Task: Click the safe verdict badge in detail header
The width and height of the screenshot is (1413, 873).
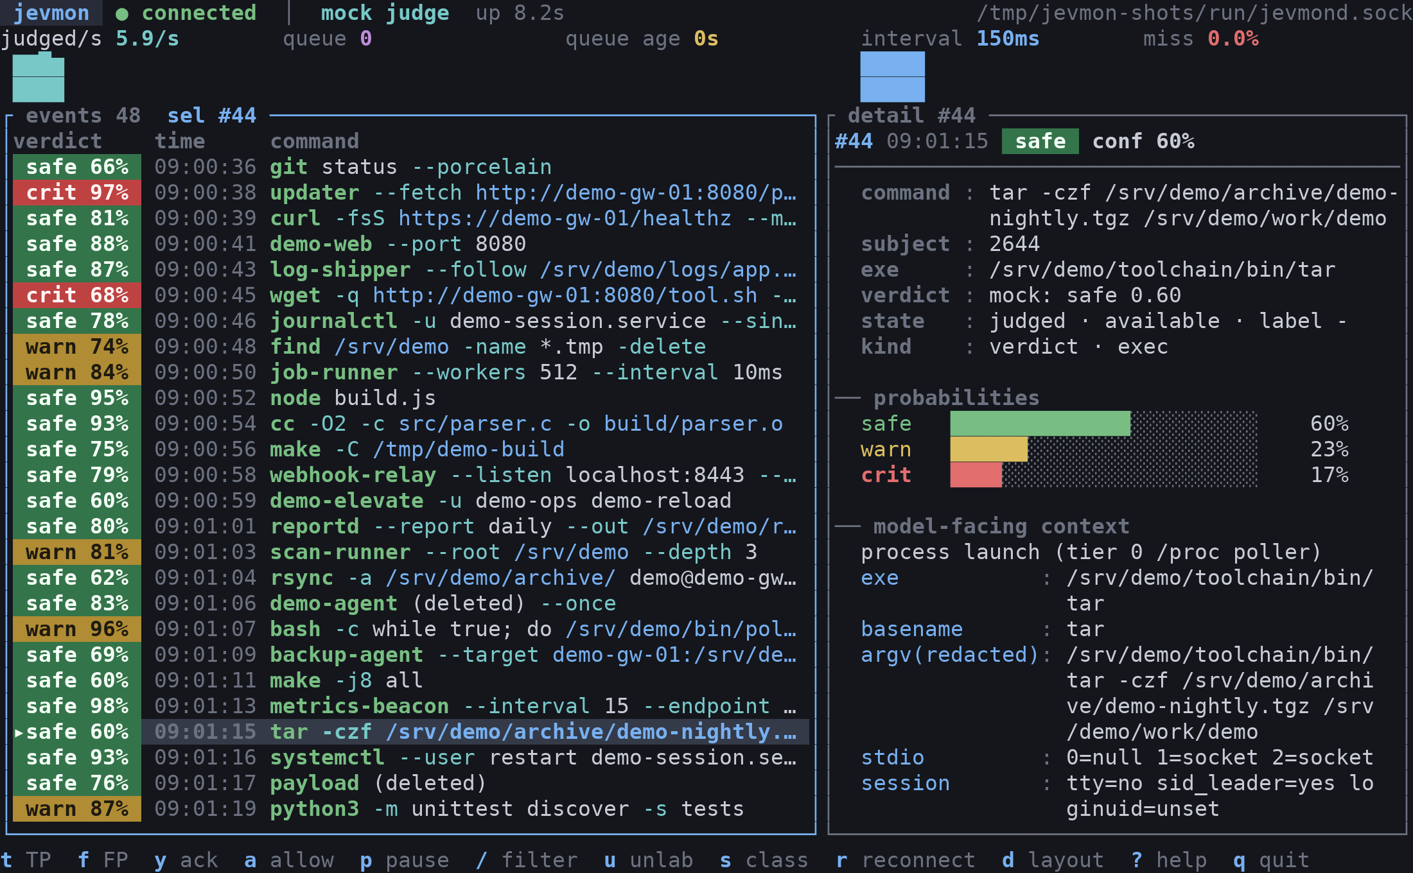Action: [1040, 141]
